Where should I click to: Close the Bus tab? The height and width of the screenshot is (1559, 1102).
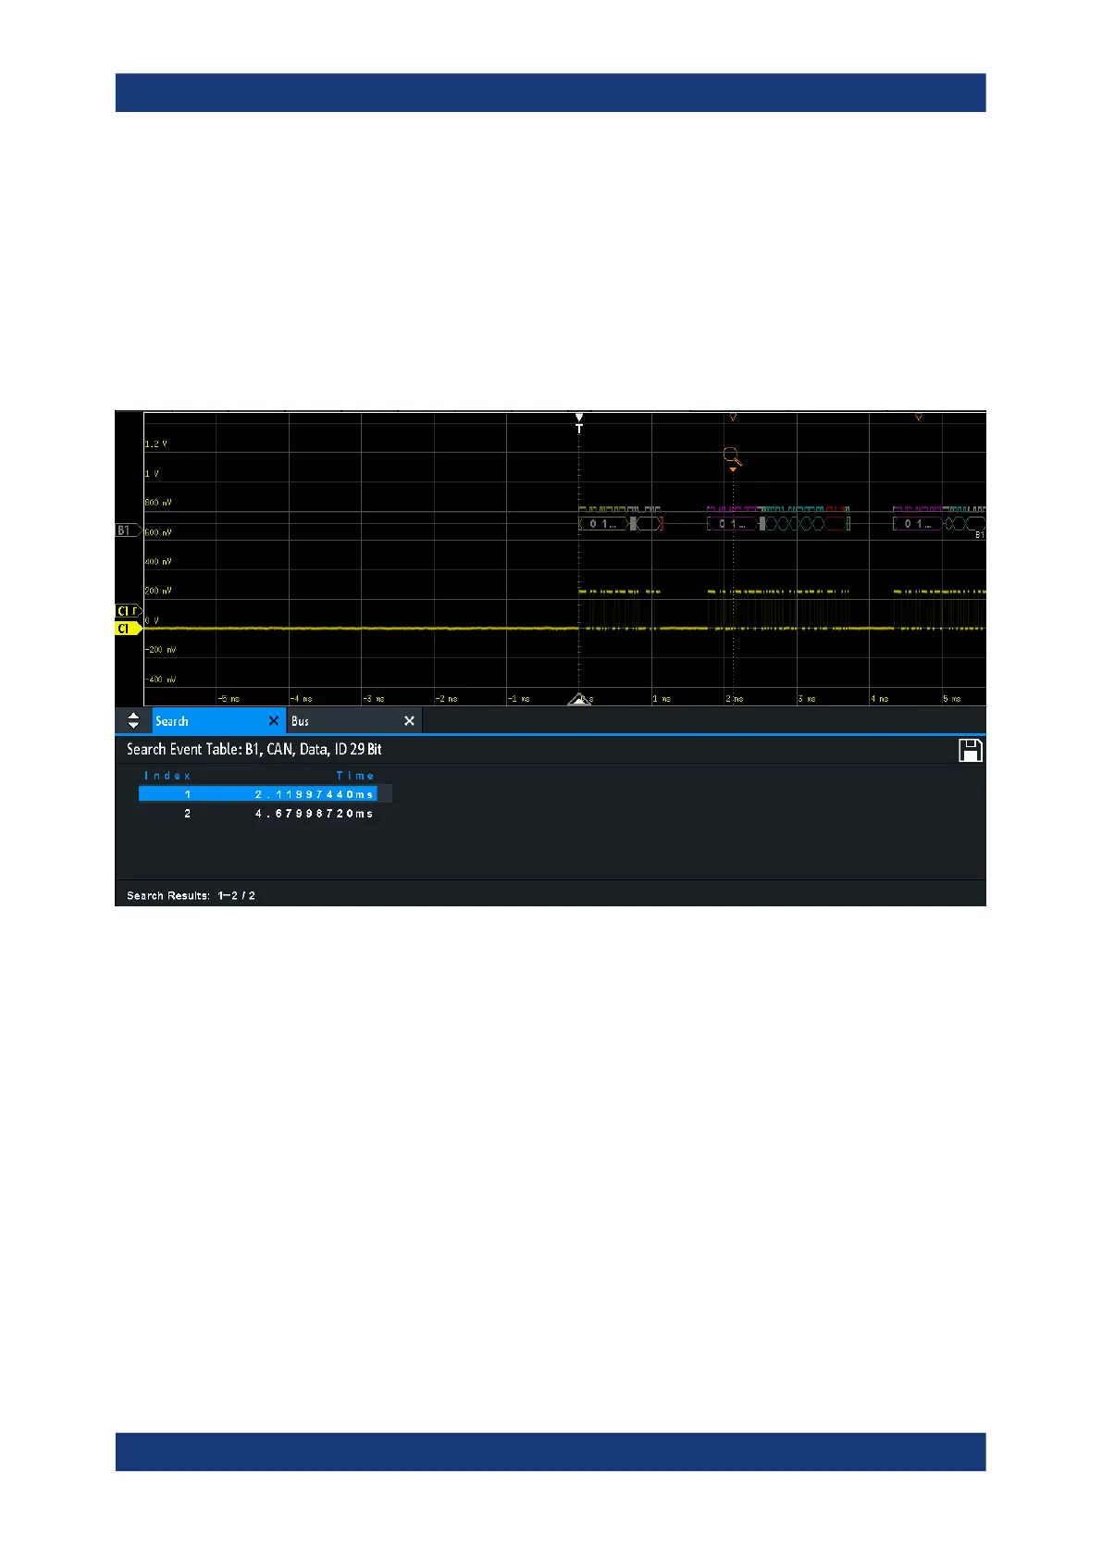tap(409, 721)
